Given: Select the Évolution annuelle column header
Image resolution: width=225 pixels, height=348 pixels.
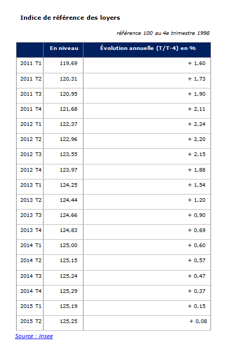Looking at the screenshot, I should (x=148, y=48).
